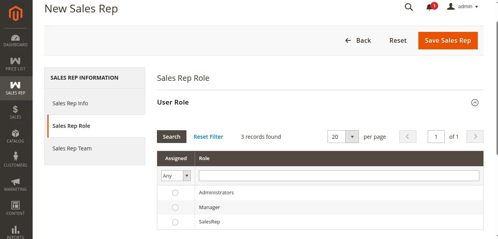Click the Save Sales Rep button

(448, 40)
